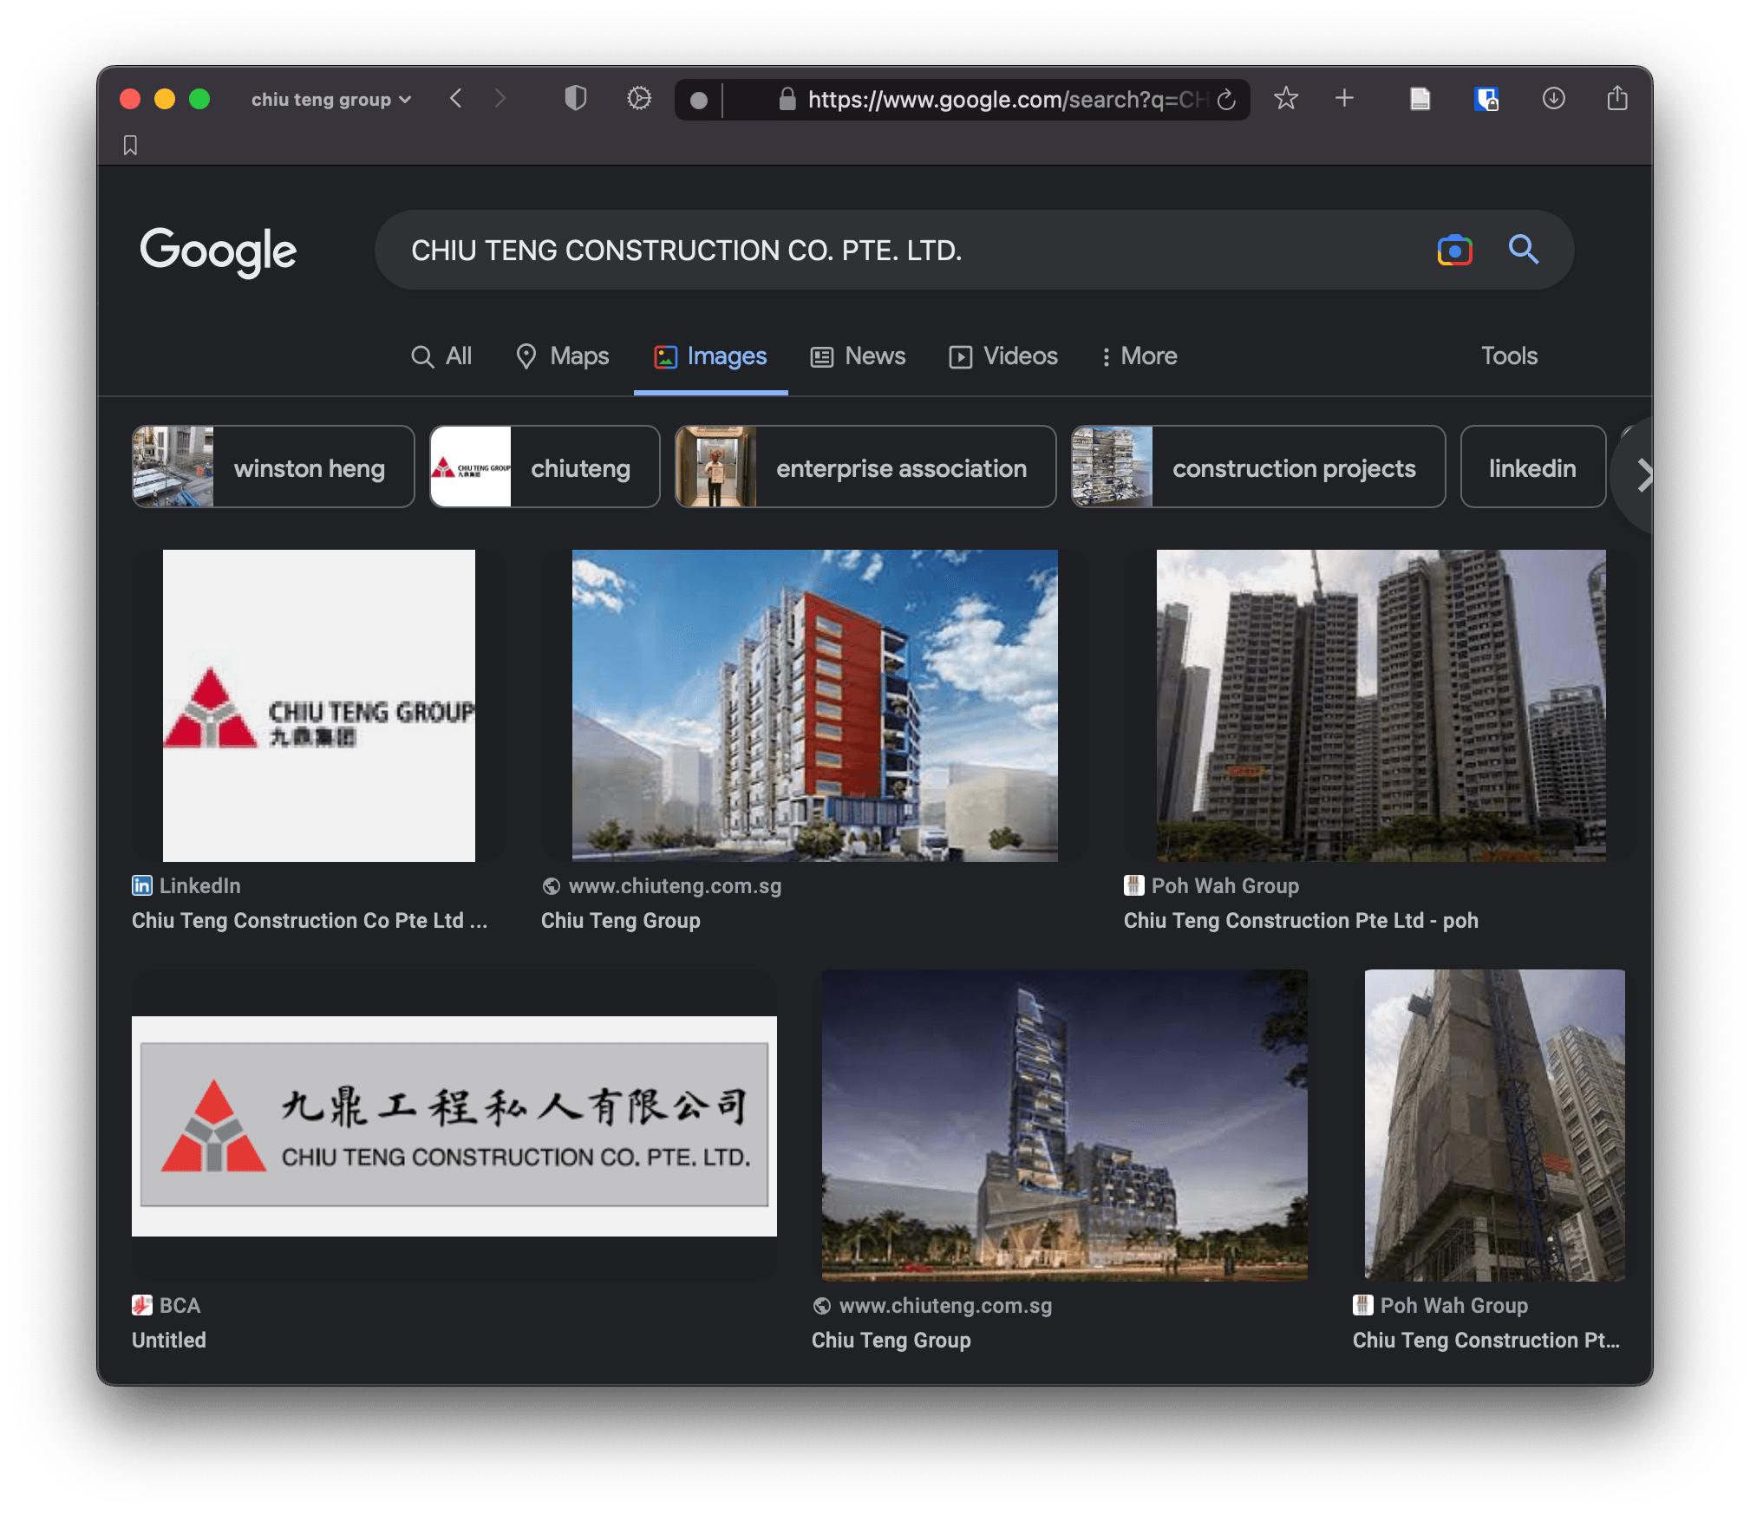Image resolution: width=1750 pixels, height=1514 pixels.
Task: Show the downloads list
Action: click(x=1553, y=98)
